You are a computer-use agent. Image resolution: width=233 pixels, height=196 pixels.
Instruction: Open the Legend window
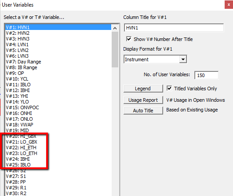pyautogui.click(x=143, y=89)
